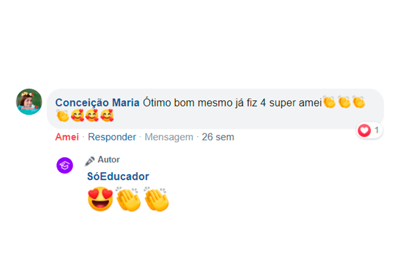Open the SóEducador profile name link
Screen dimensions: 405x270
click(118, 176)
